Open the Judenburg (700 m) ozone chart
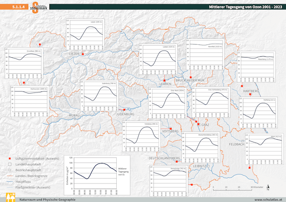This screenshot has width=286, height=202. pos(100,96)
